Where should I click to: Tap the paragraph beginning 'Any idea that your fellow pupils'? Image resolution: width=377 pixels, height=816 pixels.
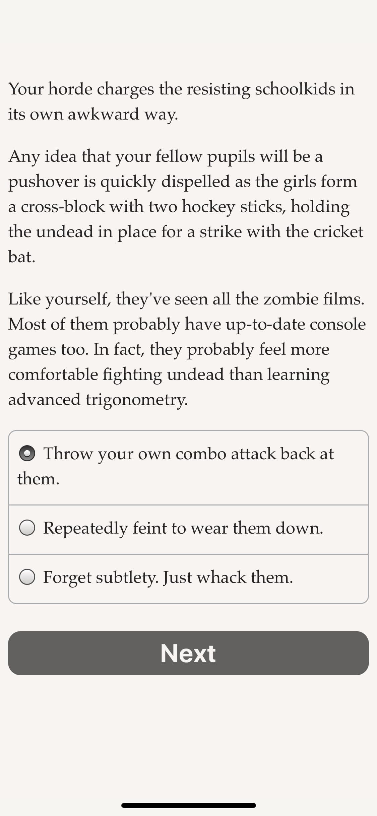186,206
